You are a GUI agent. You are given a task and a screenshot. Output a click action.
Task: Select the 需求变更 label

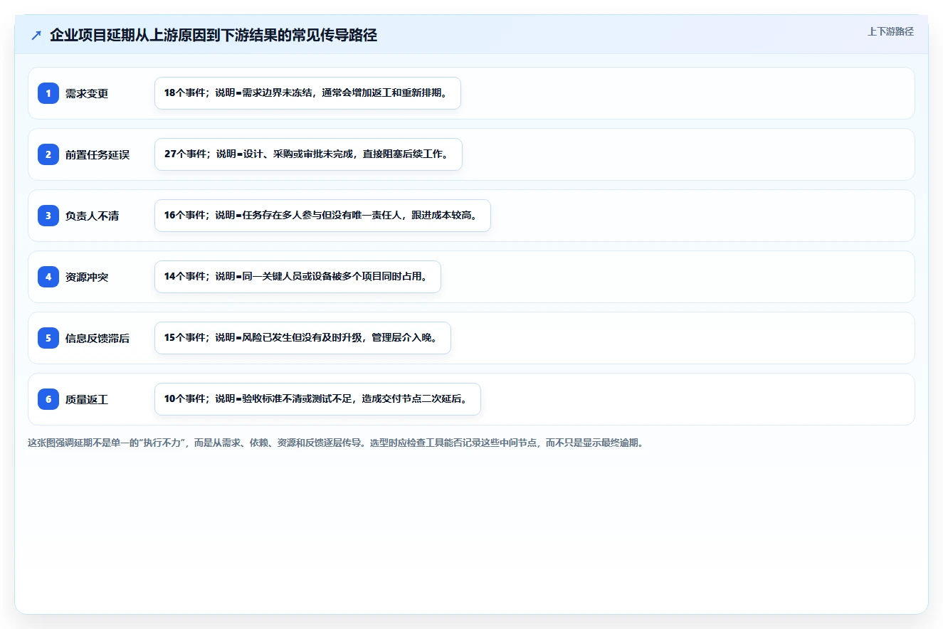click(87, 93)
